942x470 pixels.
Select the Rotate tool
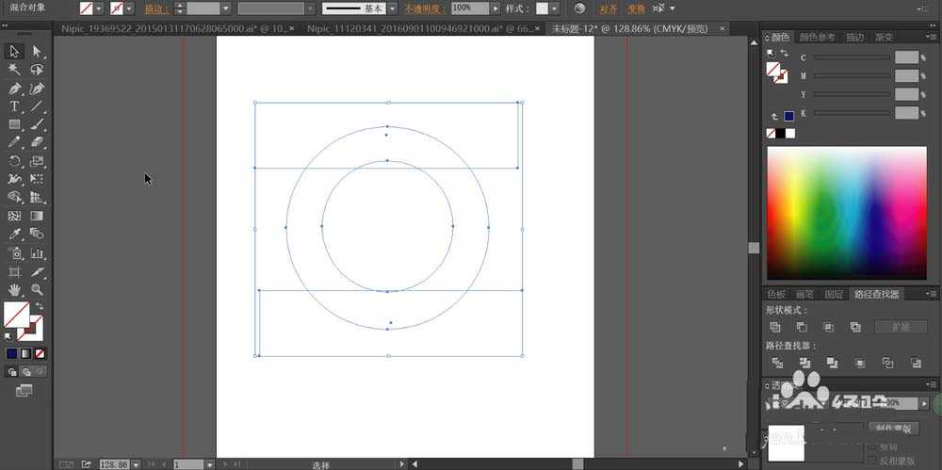click(14, 160)
